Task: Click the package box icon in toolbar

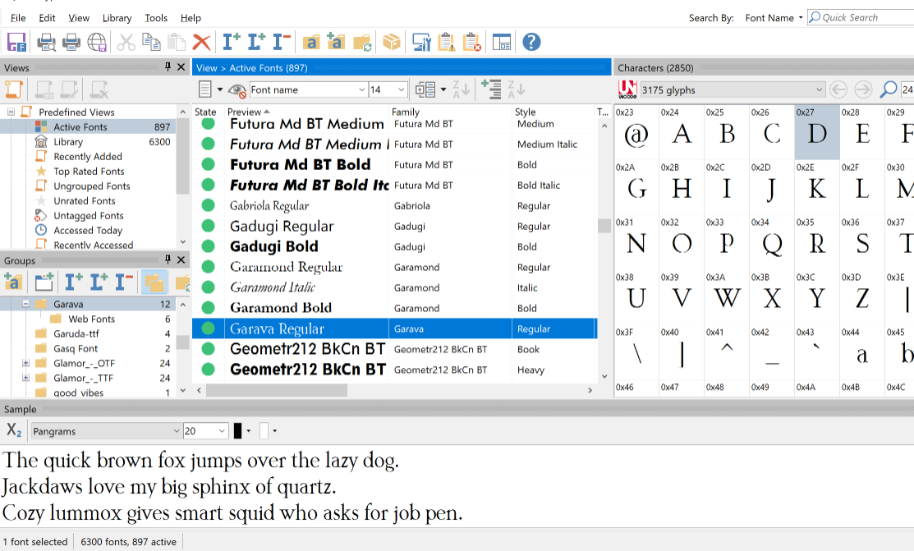Action: click(391, 42)
